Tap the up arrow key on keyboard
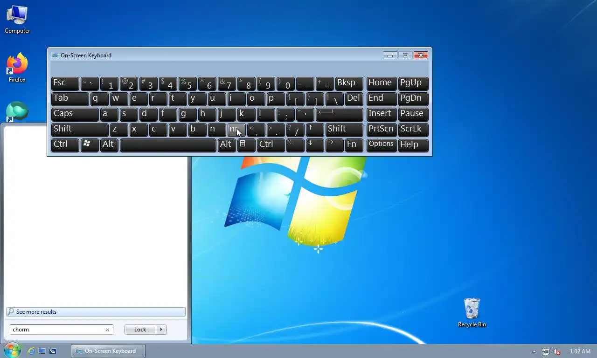 coord(315,130)
